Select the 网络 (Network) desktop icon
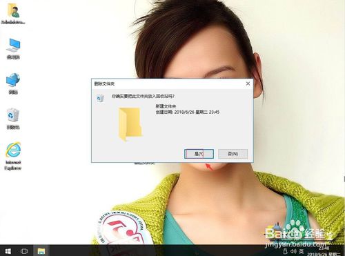 [13, 83]
